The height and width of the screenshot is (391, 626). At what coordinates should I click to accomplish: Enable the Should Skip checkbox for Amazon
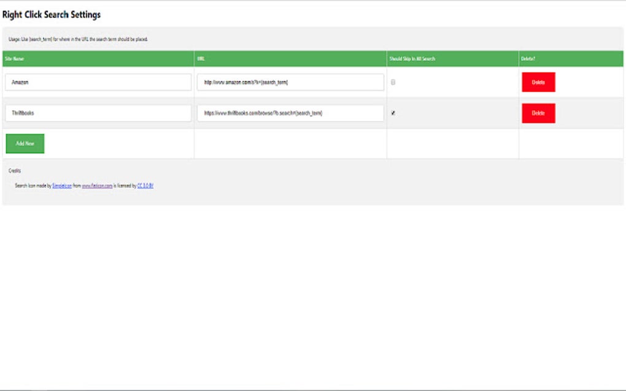point(393,82)
